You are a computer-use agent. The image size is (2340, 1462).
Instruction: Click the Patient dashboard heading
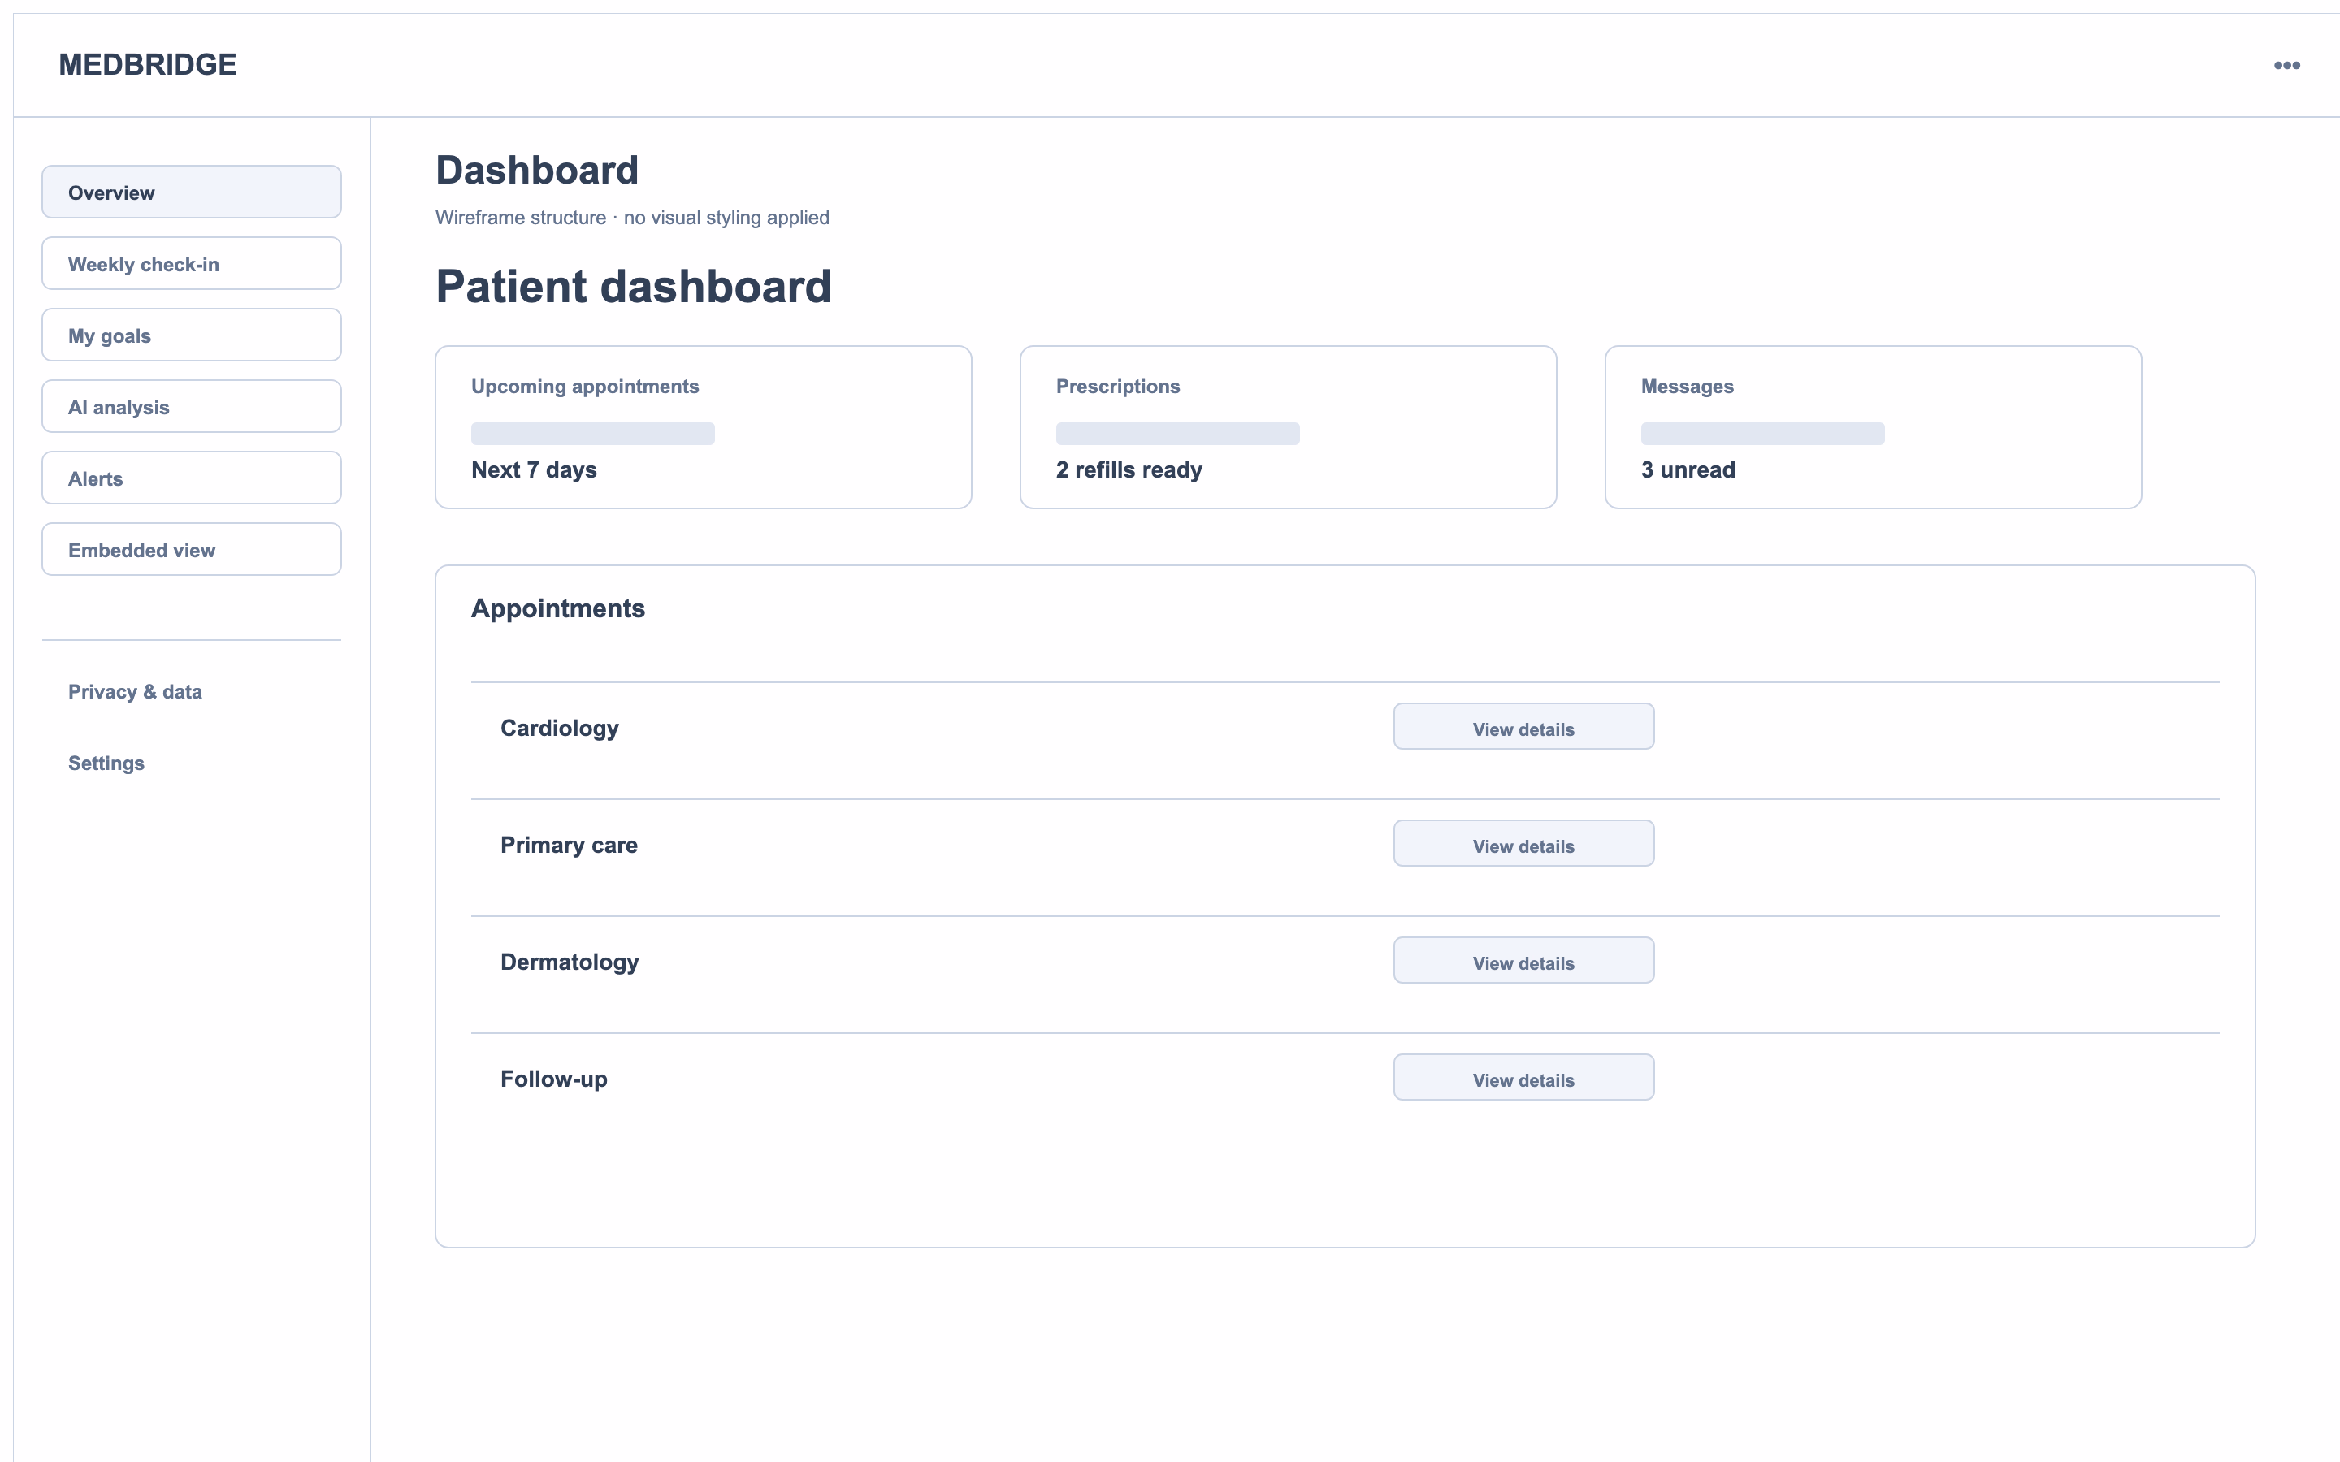point(634,286)
